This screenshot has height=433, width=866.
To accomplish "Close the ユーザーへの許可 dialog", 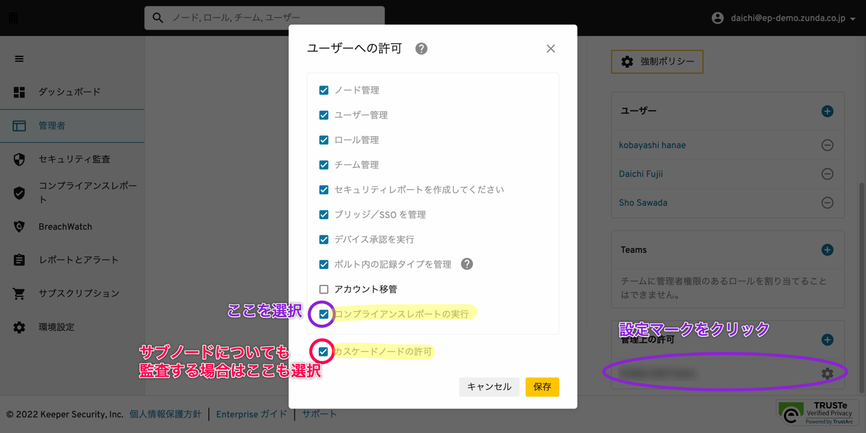I will point(551,49).
